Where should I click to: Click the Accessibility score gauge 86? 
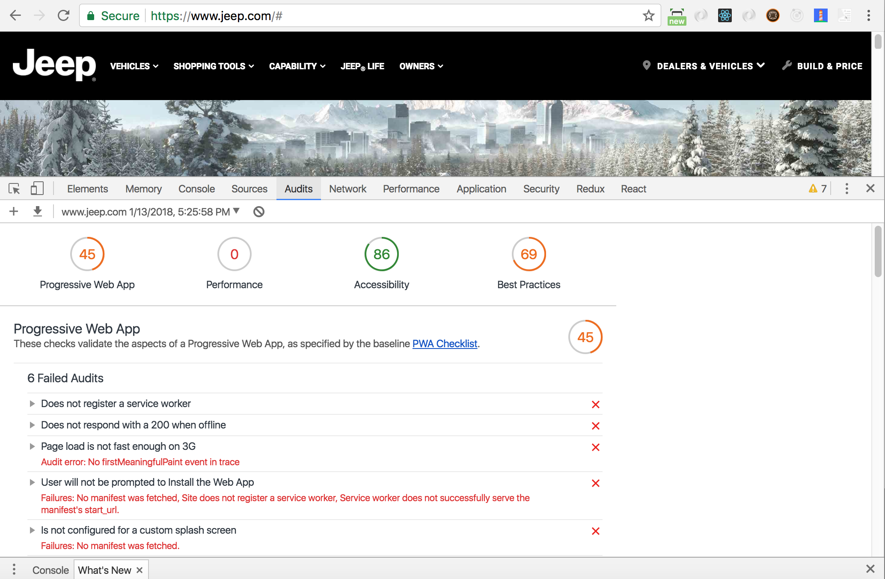click(x=381, y=254)
